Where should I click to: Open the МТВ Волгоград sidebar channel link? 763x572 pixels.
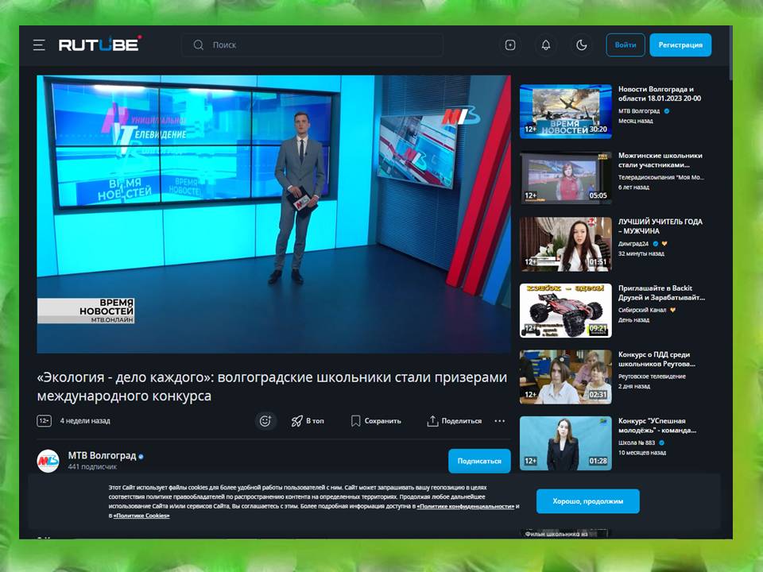point(639,111)
